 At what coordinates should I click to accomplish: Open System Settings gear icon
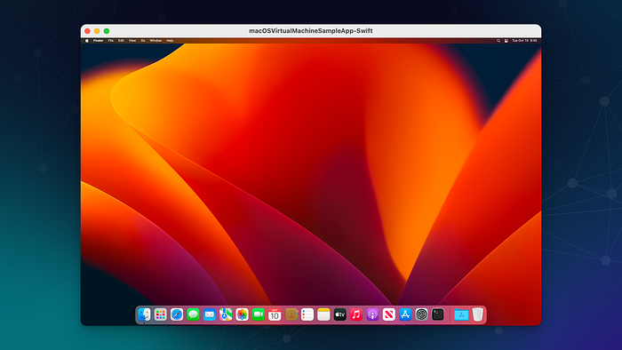point(422,314)
